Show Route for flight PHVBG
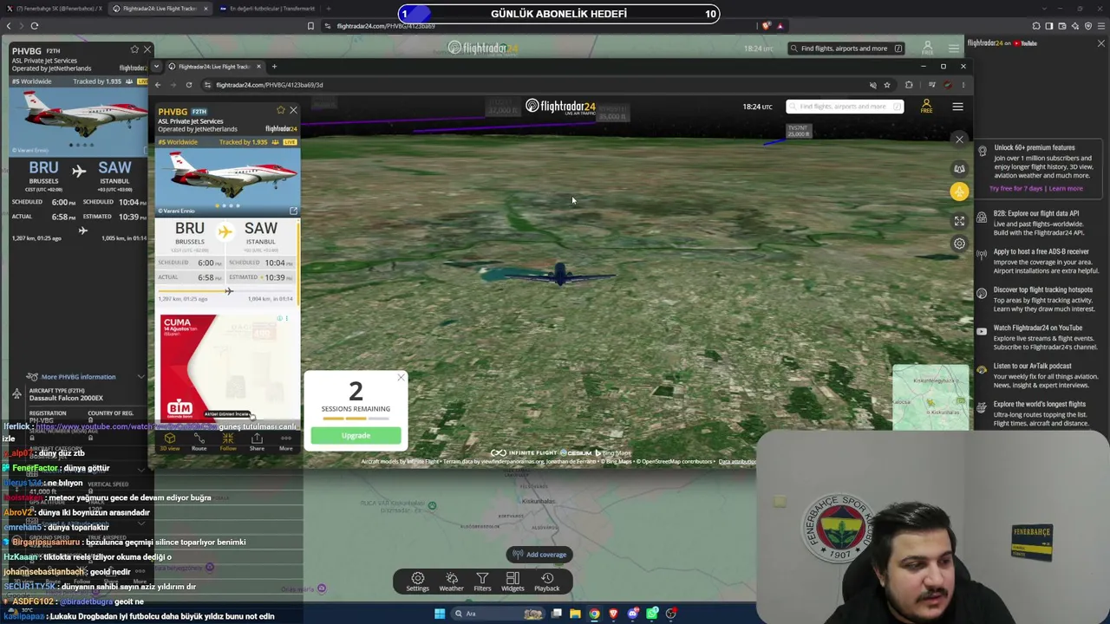The width and height of the screenshot is (1110, 624). coord(199,441)
